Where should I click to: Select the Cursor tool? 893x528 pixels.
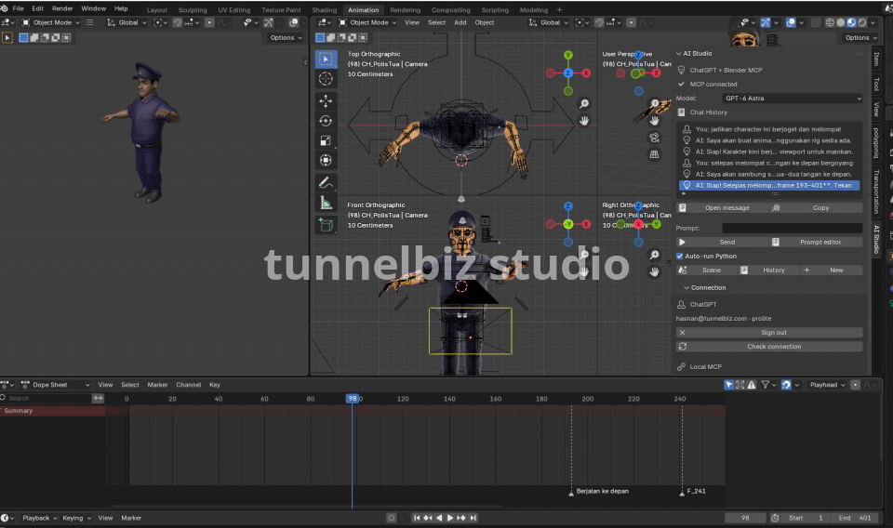pos(326,78)
